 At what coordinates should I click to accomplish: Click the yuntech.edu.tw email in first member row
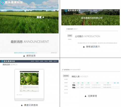coord(96,85)
